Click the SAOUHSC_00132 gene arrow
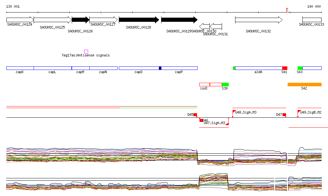The height and width of the screenshot is (196, 328). (259, 20)
